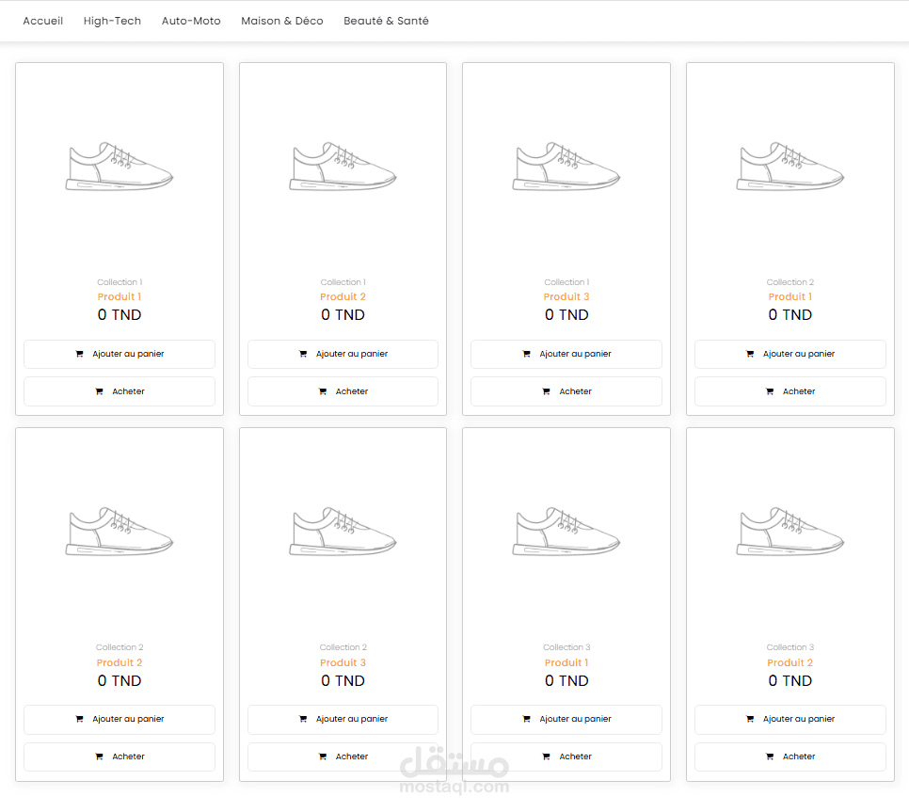This screenshot has width=909, height=812.
Task: Click Collection 1 label above Produit 1
Action: 120,282
